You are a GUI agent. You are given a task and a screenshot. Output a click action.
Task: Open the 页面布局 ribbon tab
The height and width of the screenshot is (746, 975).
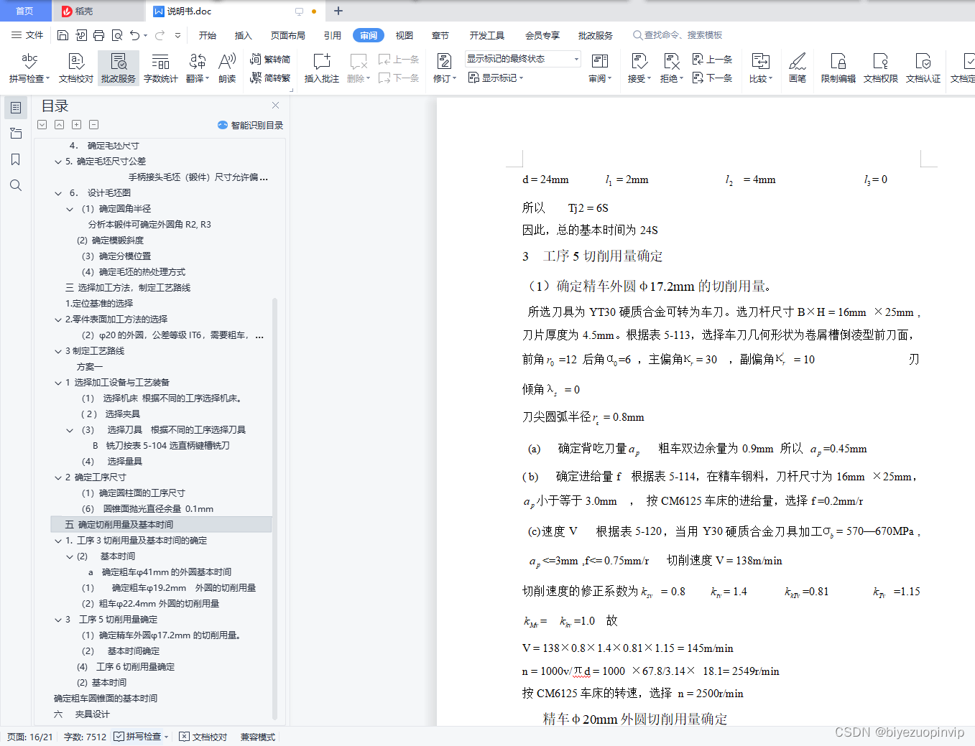pos(287,35)
